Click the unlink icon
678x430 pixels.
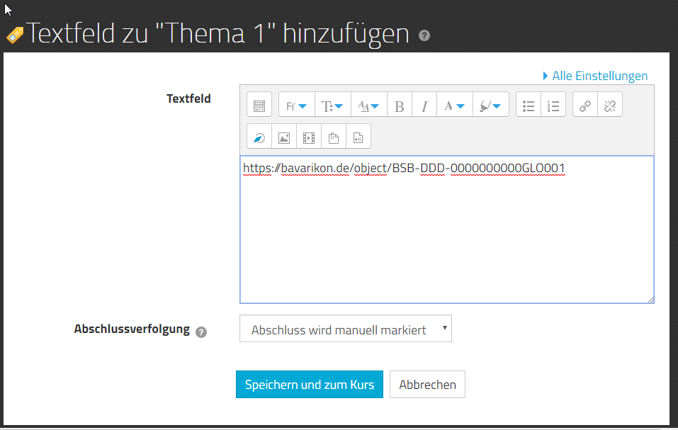[x=609, y=106]
